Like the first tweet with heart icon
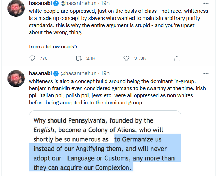This screenshot has height=176, width=222. pos(126,58)
